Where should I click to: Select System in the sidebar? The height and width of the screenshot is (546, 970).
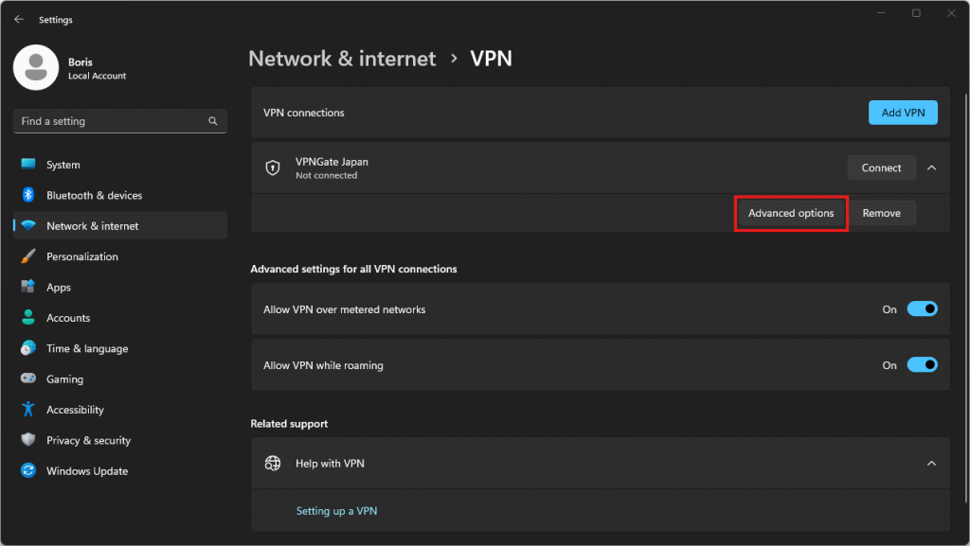tap(63, 165)
